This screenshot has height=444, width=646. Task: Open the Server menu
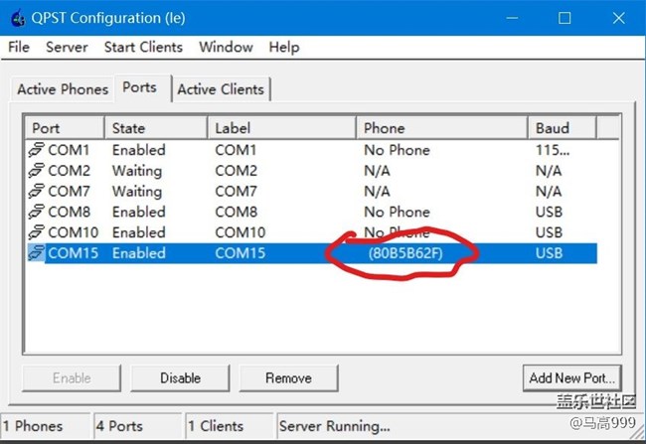[x=67, y=47]
